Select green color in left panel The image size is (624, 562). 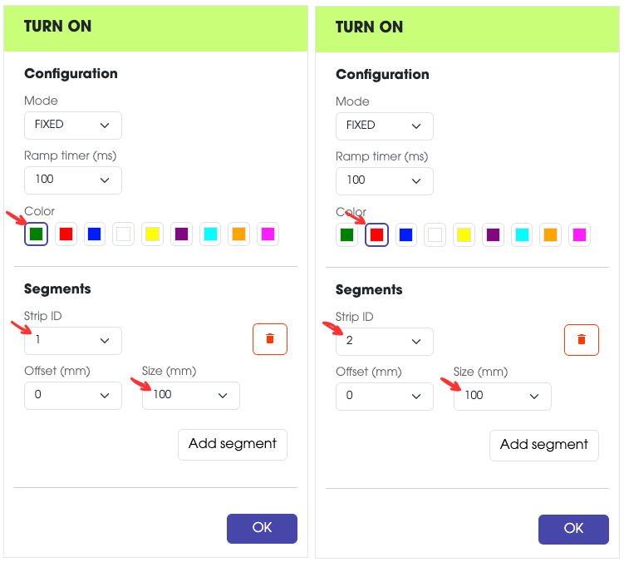click(x=36, y=234)
